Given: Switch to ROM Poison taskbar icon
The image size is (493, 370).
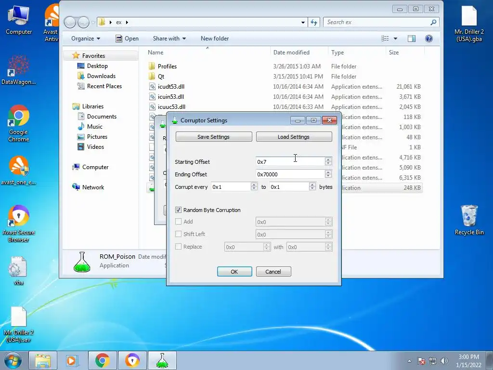Looking at the screenshot, I should [x=162, y=360].
